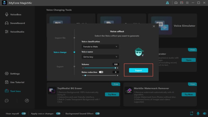208x117 pixels.
Task: Decrease volume with the minus button
Action: [x=83, y=68]
